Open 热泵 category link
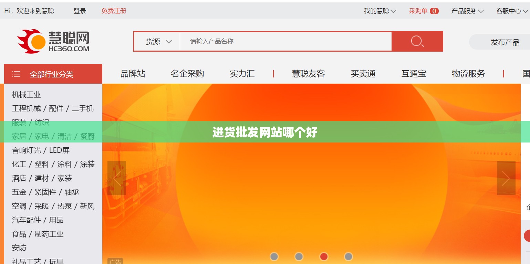This screenshot has width=530, height=264. pos(64,206)
